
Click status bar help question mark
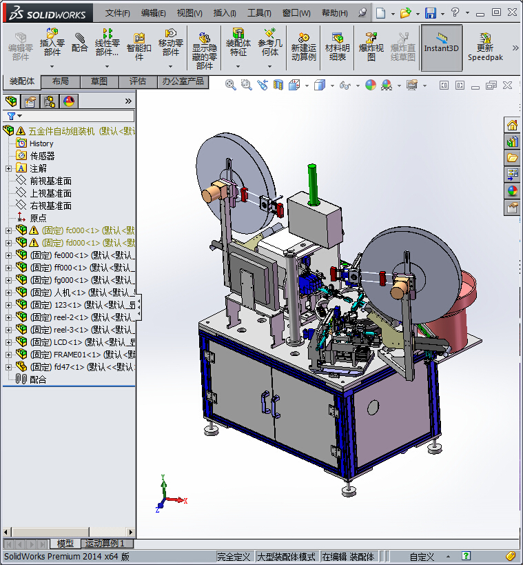pos(466,556)
